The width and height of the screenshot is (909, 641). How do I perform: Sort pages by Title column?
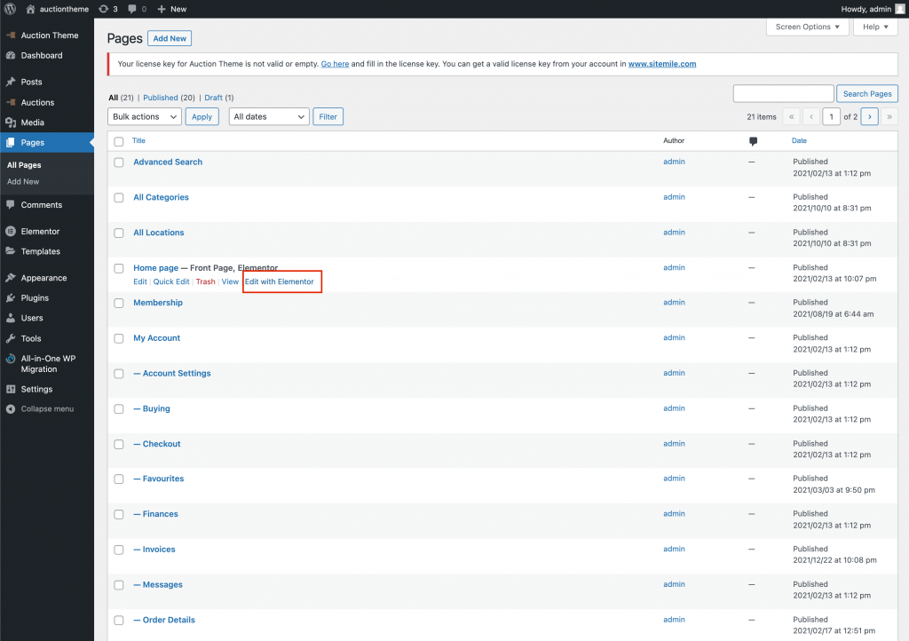(138, 141)
